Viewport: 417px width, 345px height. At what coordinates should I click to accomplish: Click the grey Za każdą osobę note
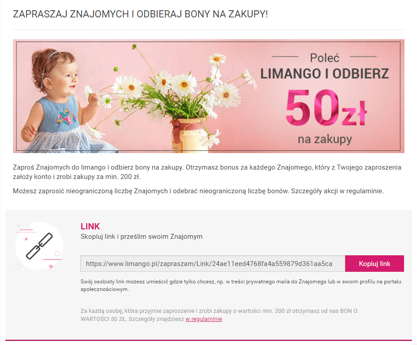[x=219, y=315]
